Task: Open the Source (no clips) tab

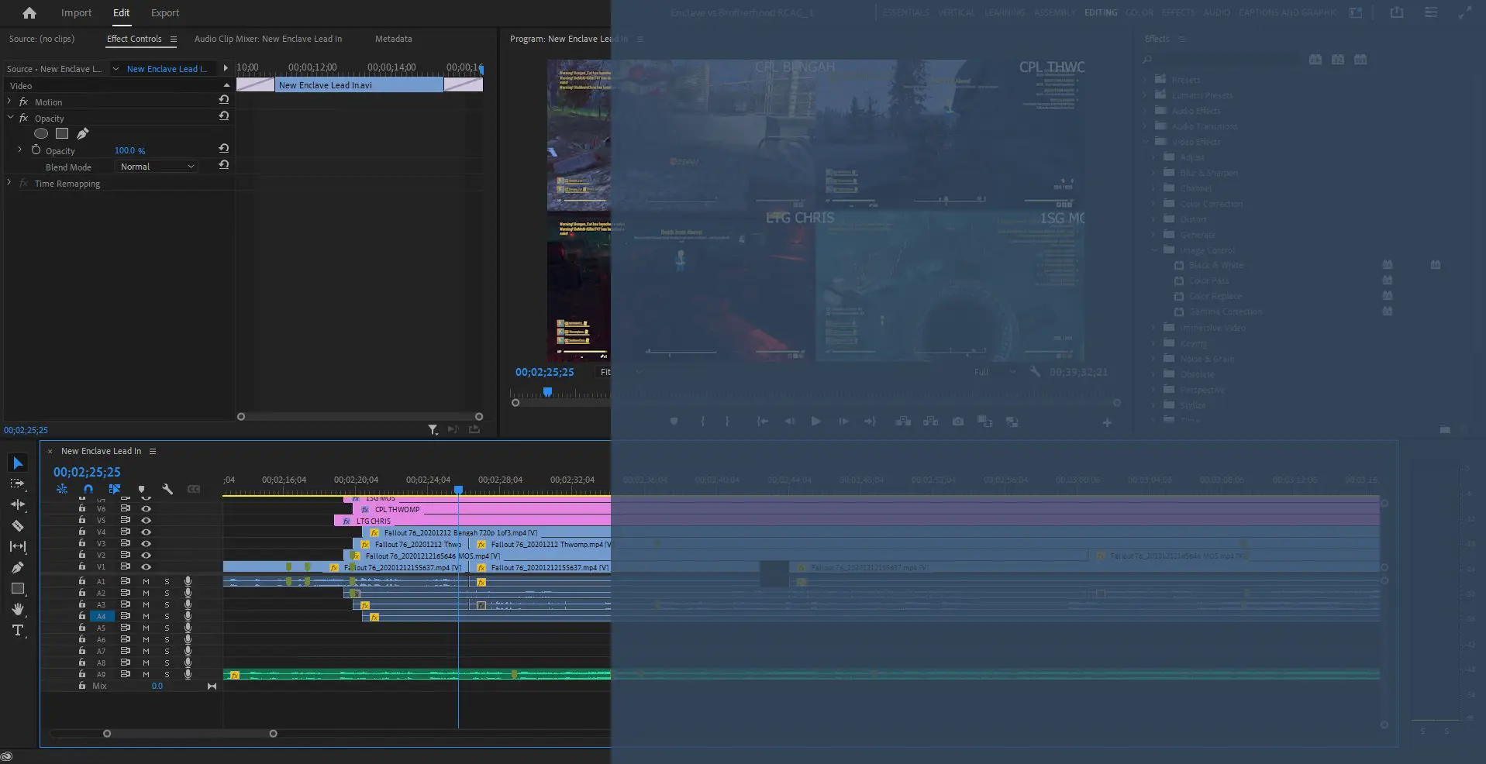Action: tap(42, 39)
